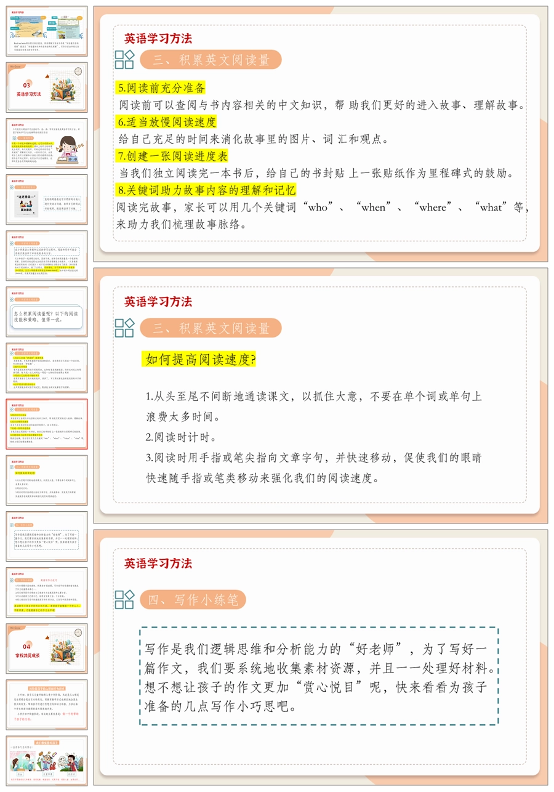Open the last thumbnail with three cartoon pictures
The height and width of the screenshot is (792, 554).
click(47, 760)
